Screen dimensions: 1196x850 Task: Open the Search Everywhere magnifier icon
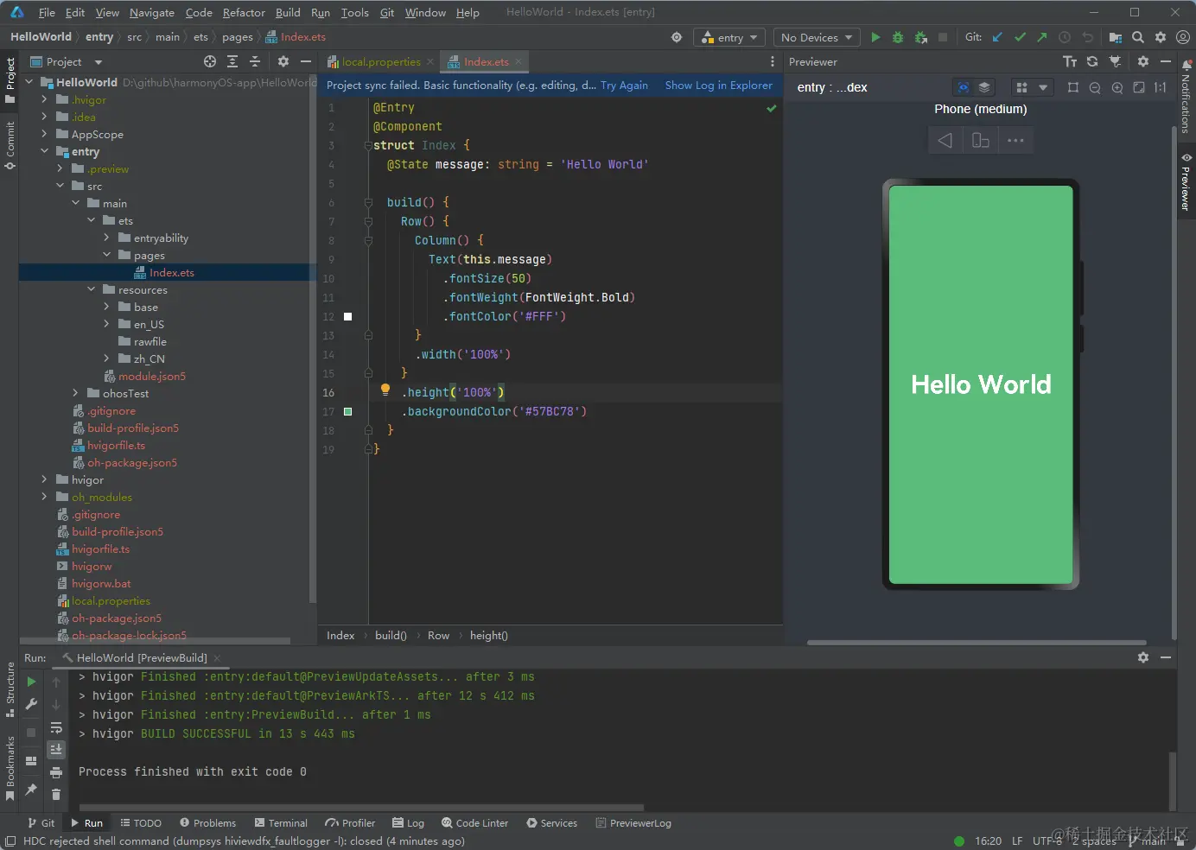(1138, 37)
